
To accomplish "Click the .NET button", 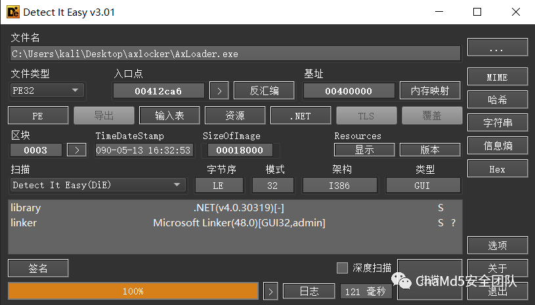I will click(x=301, y=116).
